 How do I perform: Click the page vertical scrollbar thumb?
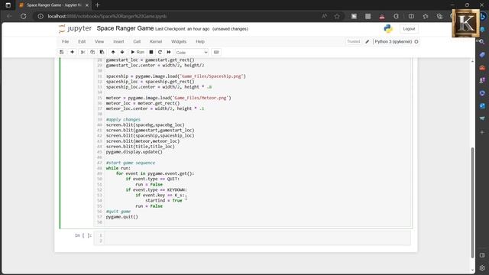tap(472, 202)
